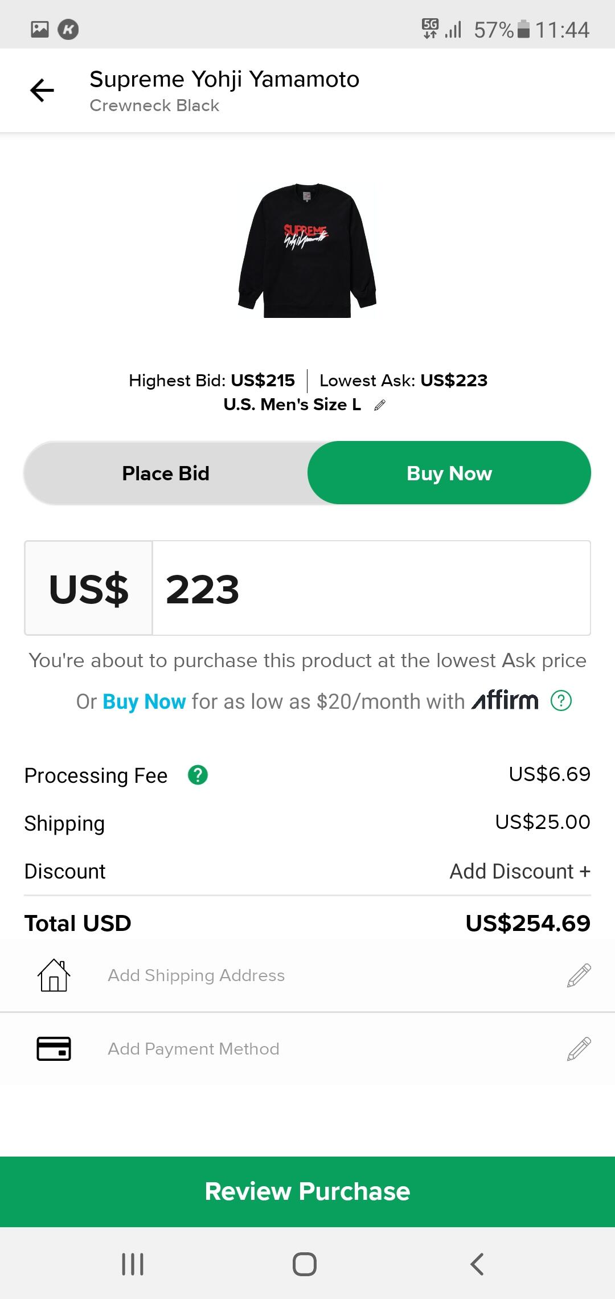Expand Add Discount + option
Viewport: 615px width, 1299px height.
click(x=519, y=871)
